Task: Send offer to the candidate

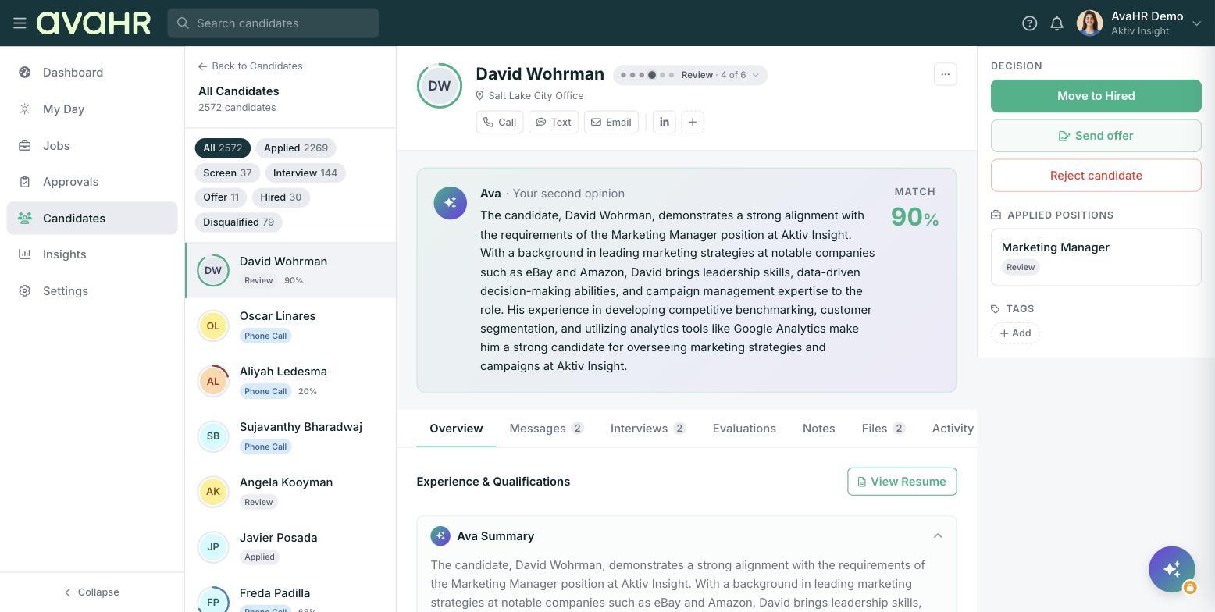Action: [x=1096, y=136]
